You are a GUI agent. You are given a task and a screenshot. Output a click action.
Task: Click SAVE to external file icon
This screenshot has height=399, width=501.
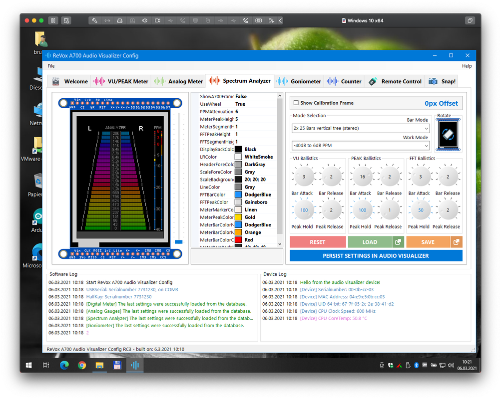[456, 242]
